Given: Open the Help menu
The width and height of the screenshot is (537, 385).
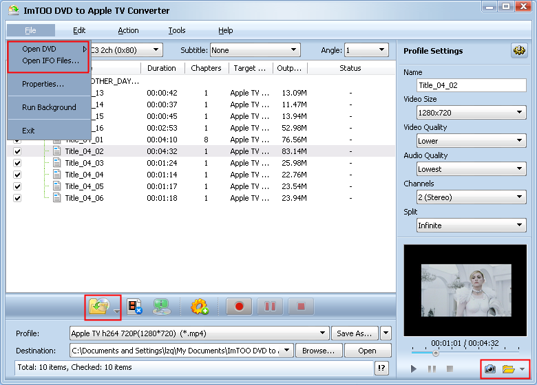Looking at the screenshot, I should coord(225,30).
